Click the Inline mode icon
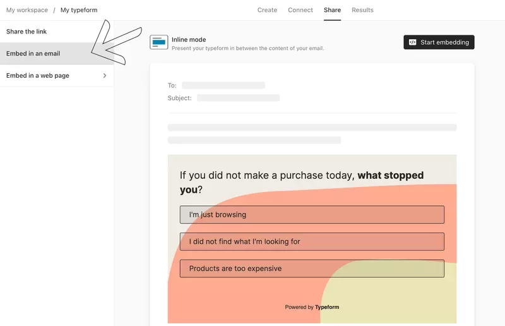 pos(158,42)
